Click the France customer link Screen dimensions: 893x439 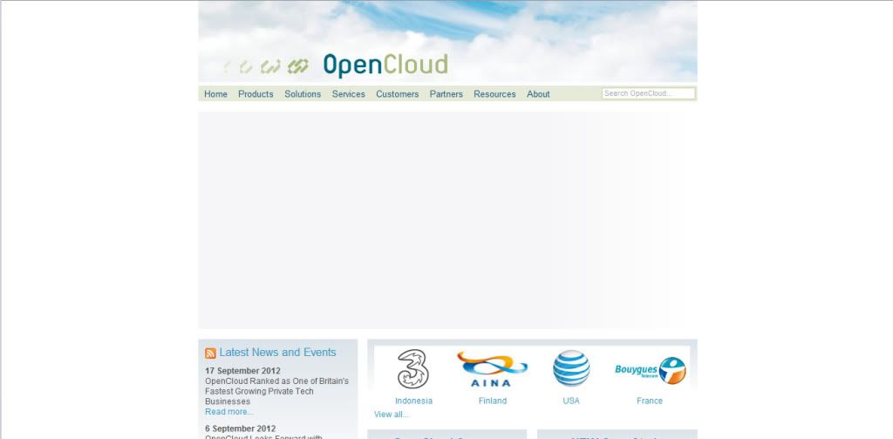click(650, 401)
